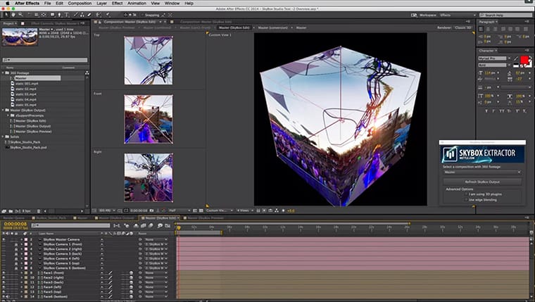Select the Horizontal Type tool
Image resolution: width=535 pixels, height=302 pixels.
click(67, 15)
